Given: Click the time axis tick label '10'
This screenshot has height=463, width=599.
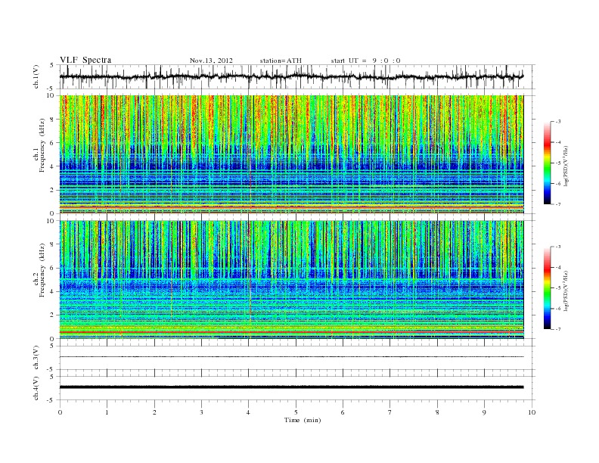Looking at the screenshot, I should point(532,412).
